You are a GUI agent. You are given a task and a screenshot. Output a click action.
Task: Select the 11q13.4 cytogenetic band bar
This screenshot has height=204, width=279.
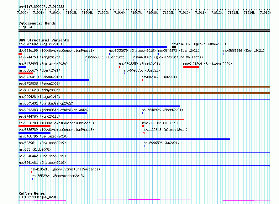point(144,30)
